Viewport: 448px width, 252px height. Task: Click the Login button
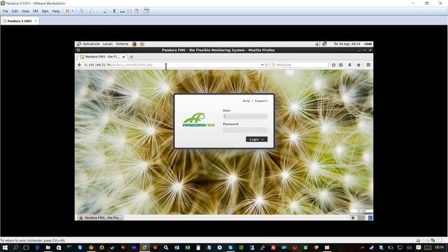point(257,139)
